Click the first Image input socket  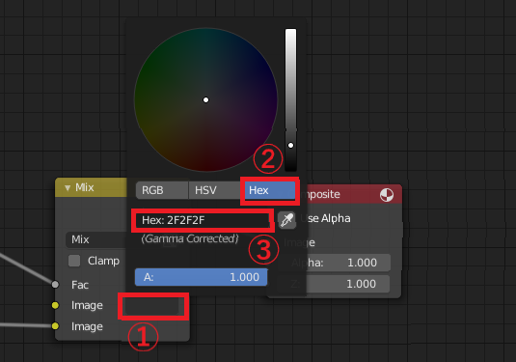point(55,305)
